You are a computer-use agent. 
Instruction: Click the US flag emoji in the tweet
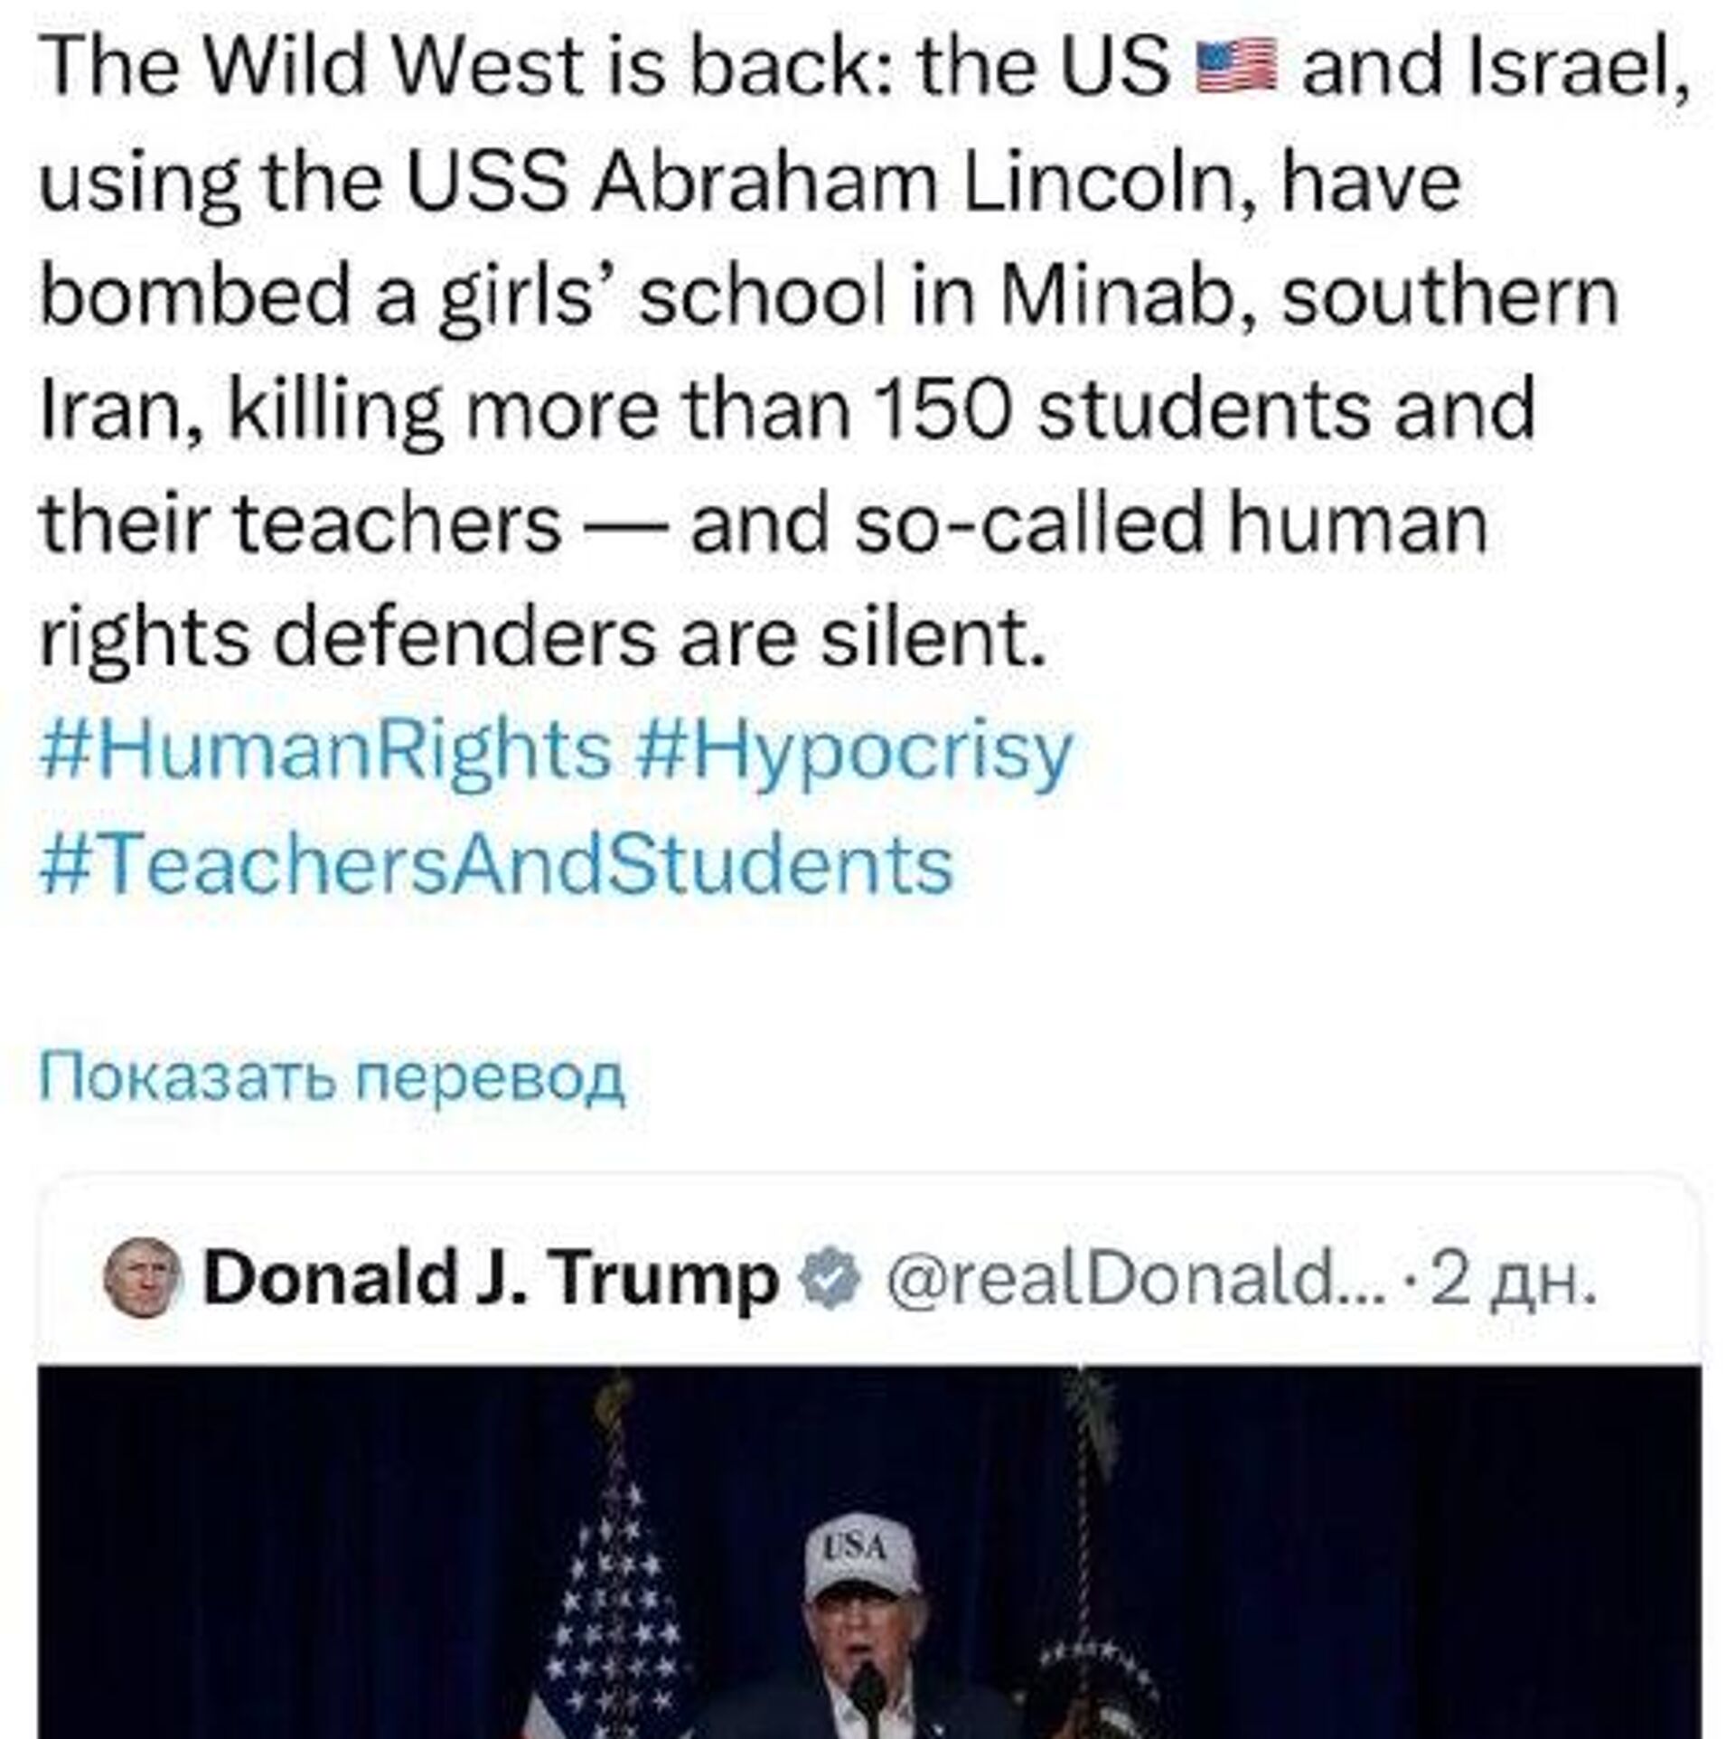pos(1235,69)
